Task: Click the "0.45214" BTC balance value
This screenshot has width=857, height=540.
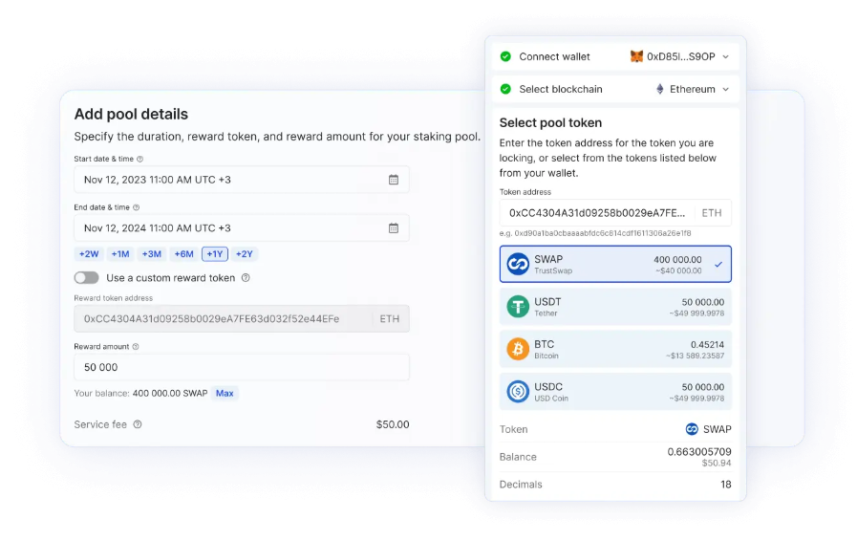Action: click(707, 345)
